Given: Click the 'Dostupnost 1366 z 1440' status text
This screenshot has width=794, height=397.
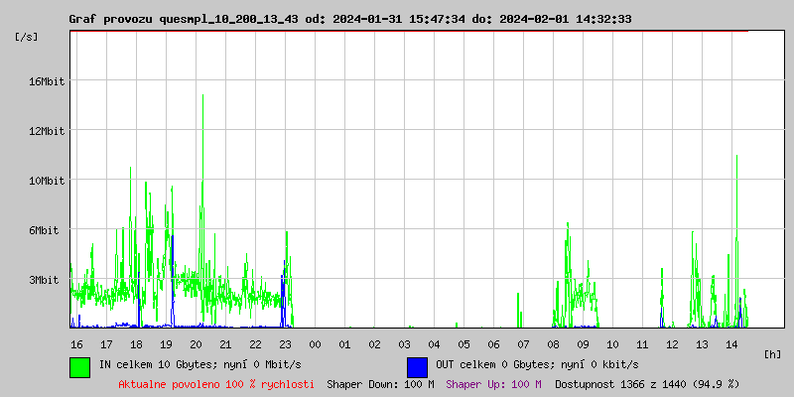Looking at the screenshot, I should point(647,383).
